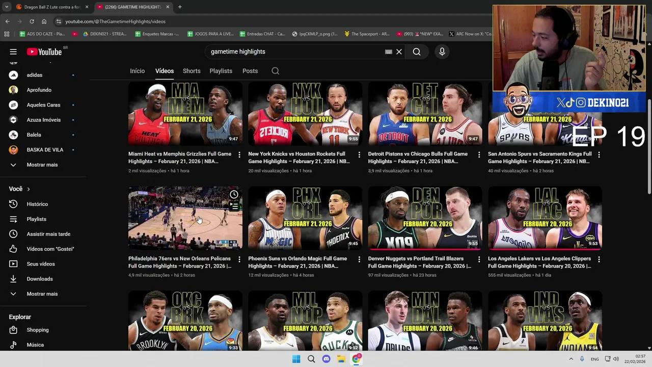Viewport: 652px width, 367px height.
Task: Click the browser address bar URL
Action: [115, 21]
